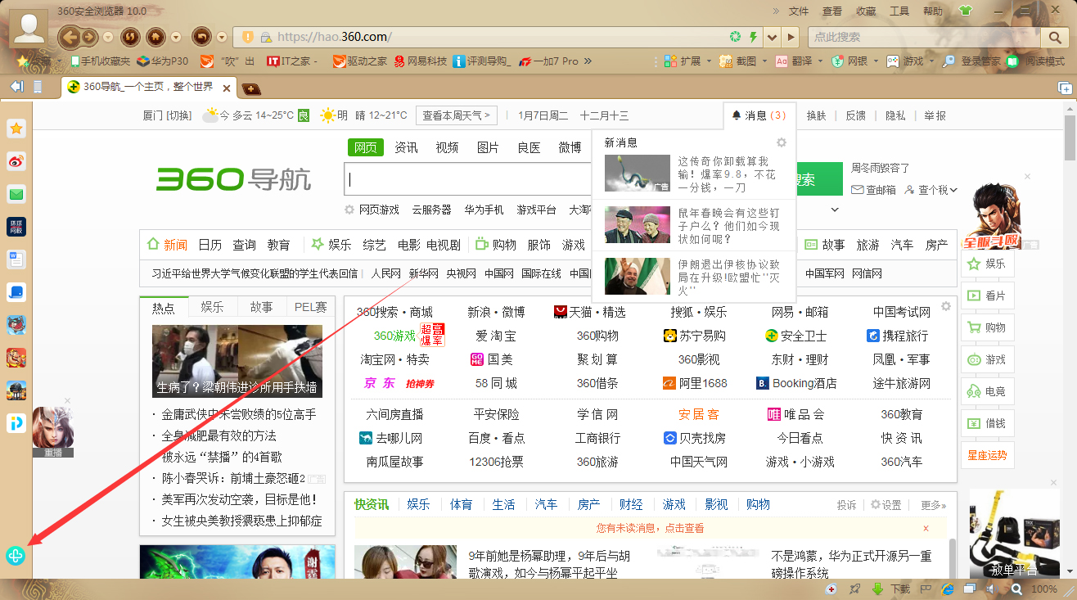Toggle speed mode lightning icon in address bar
Screen dimensions: 1077x600
click(752, 37)
